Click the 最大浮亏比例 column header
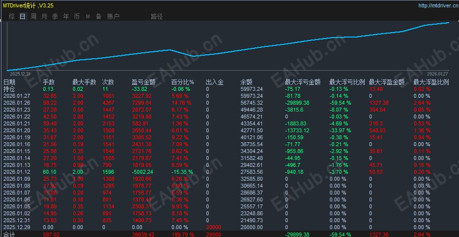459x237 pixels. (x=347, y=82)
